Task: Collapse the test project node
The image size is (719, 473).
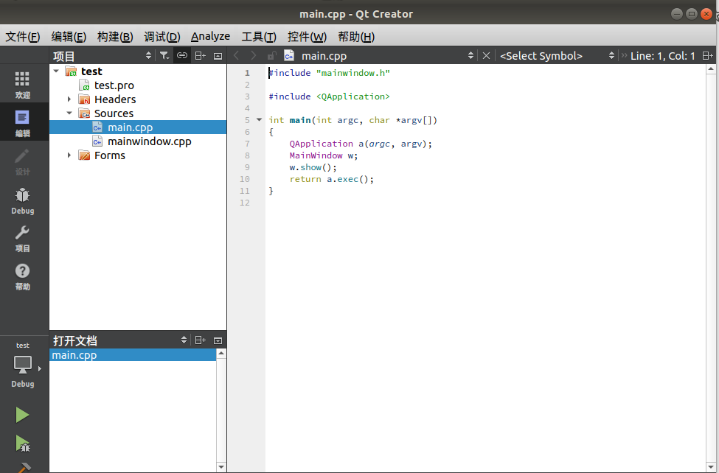Action: (x=56, y=71)
